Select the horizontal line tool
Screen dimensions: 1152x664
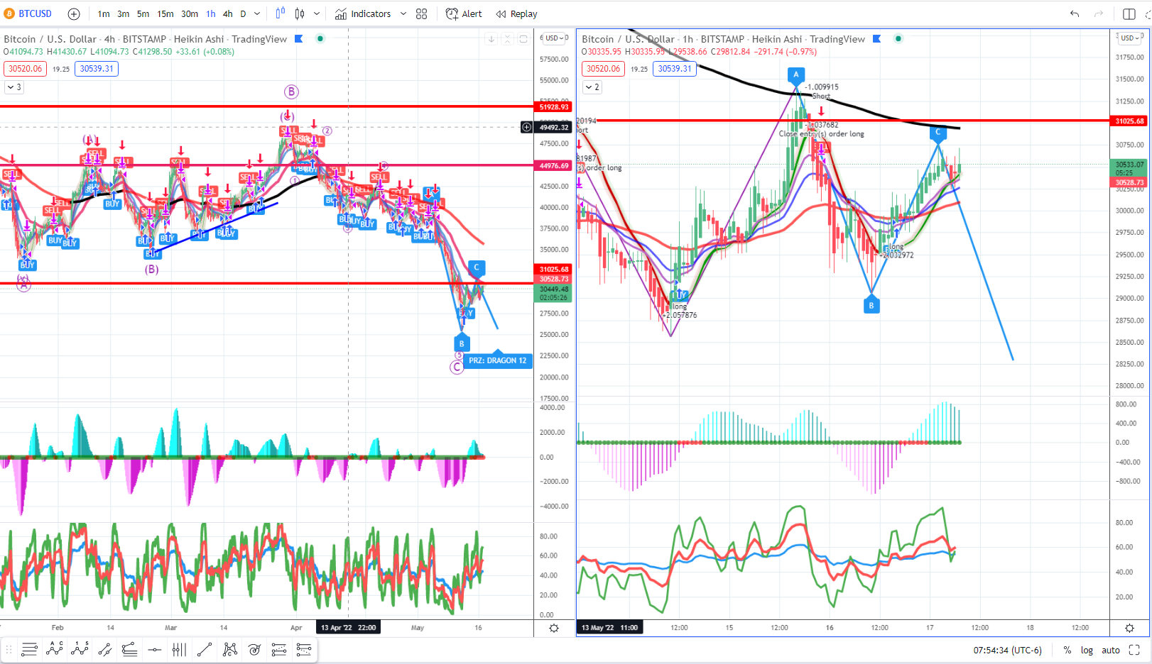[x=154, y=649]
